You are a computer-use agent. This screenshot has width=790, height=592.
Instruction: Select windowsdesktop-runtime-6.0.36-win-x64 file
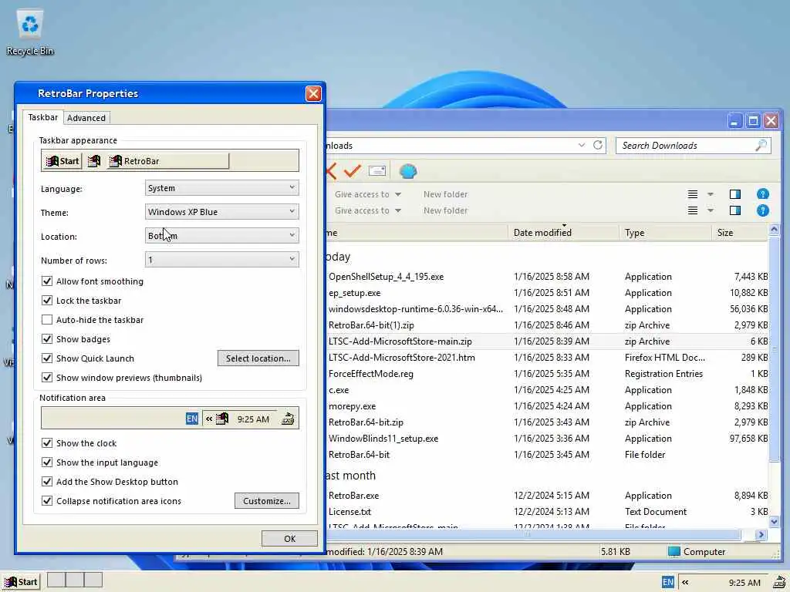(x=416, y=308)
